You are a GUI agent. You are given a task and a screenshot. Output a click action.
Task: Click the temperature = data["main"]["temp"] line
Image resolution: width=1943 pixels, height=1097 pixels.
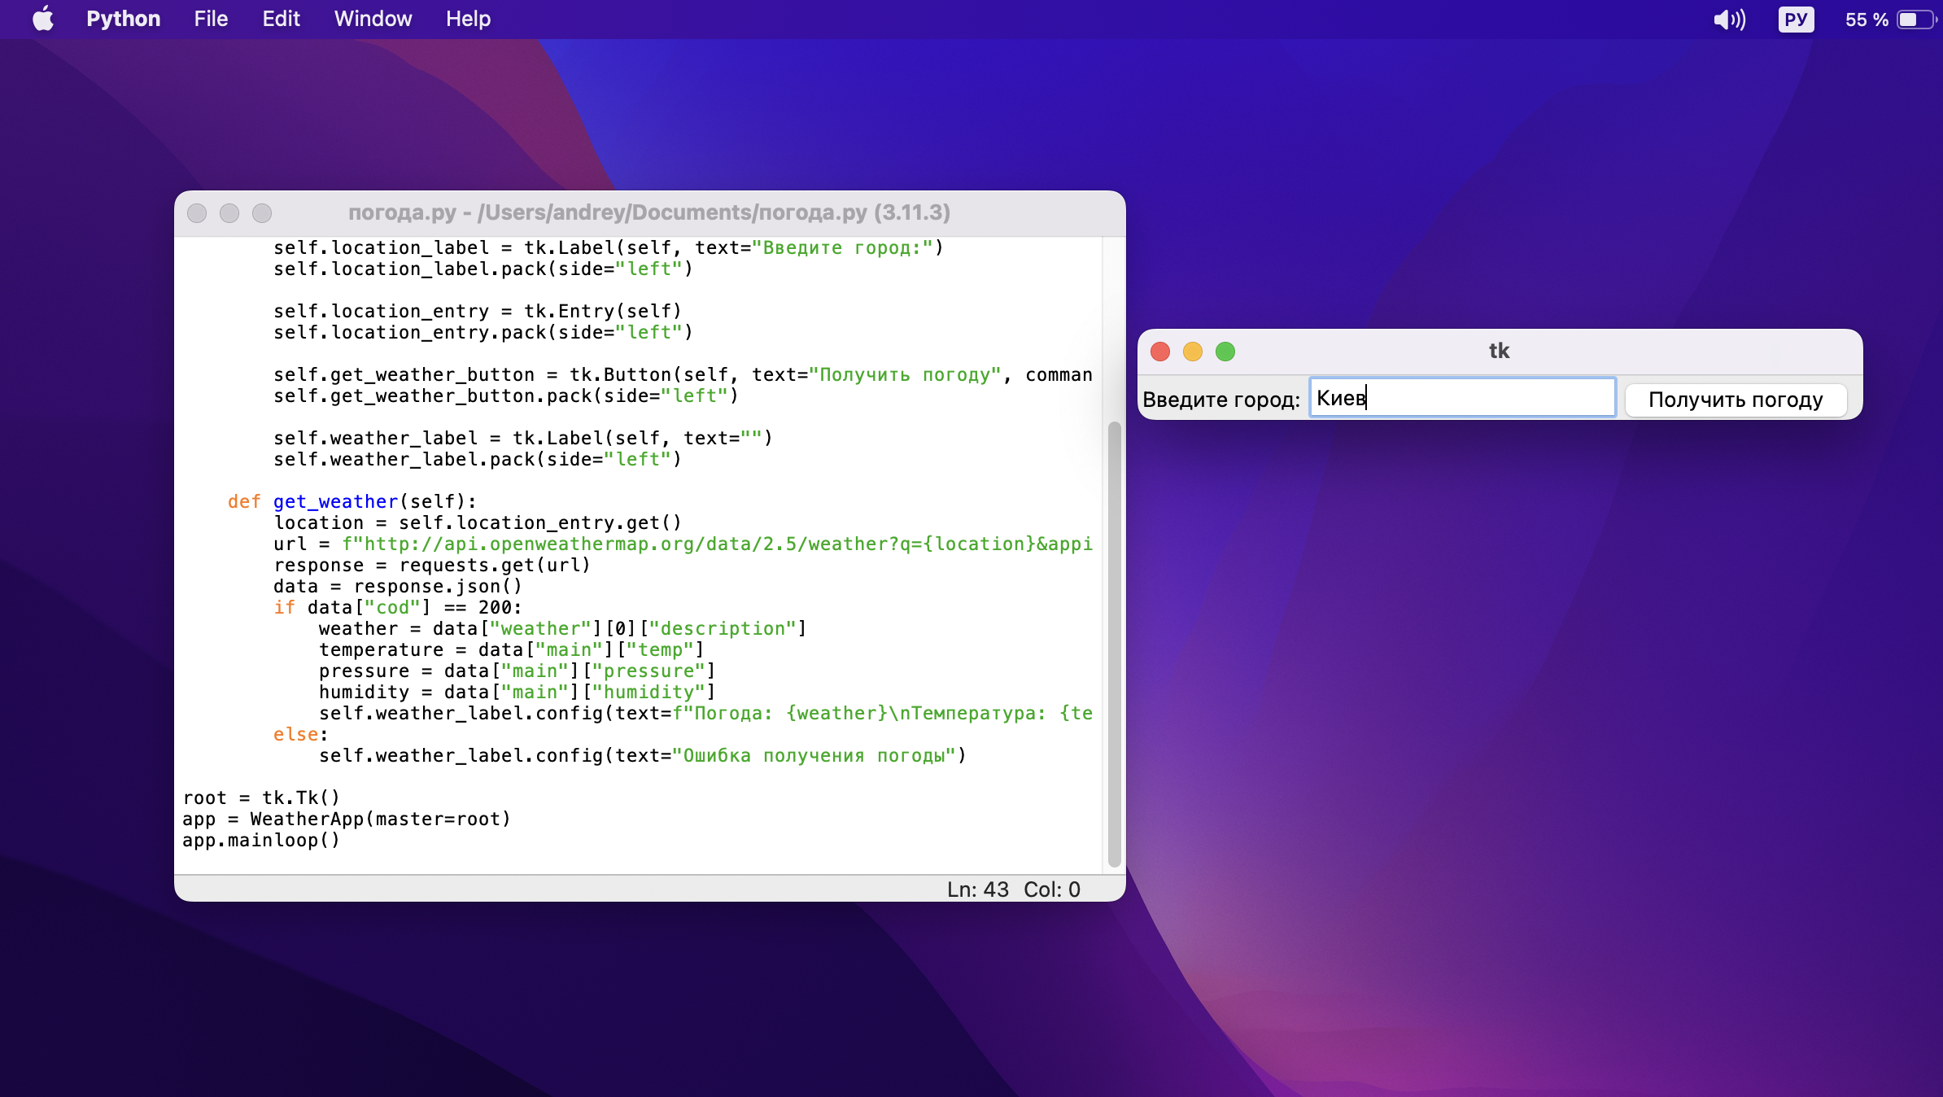coord(511,649)
